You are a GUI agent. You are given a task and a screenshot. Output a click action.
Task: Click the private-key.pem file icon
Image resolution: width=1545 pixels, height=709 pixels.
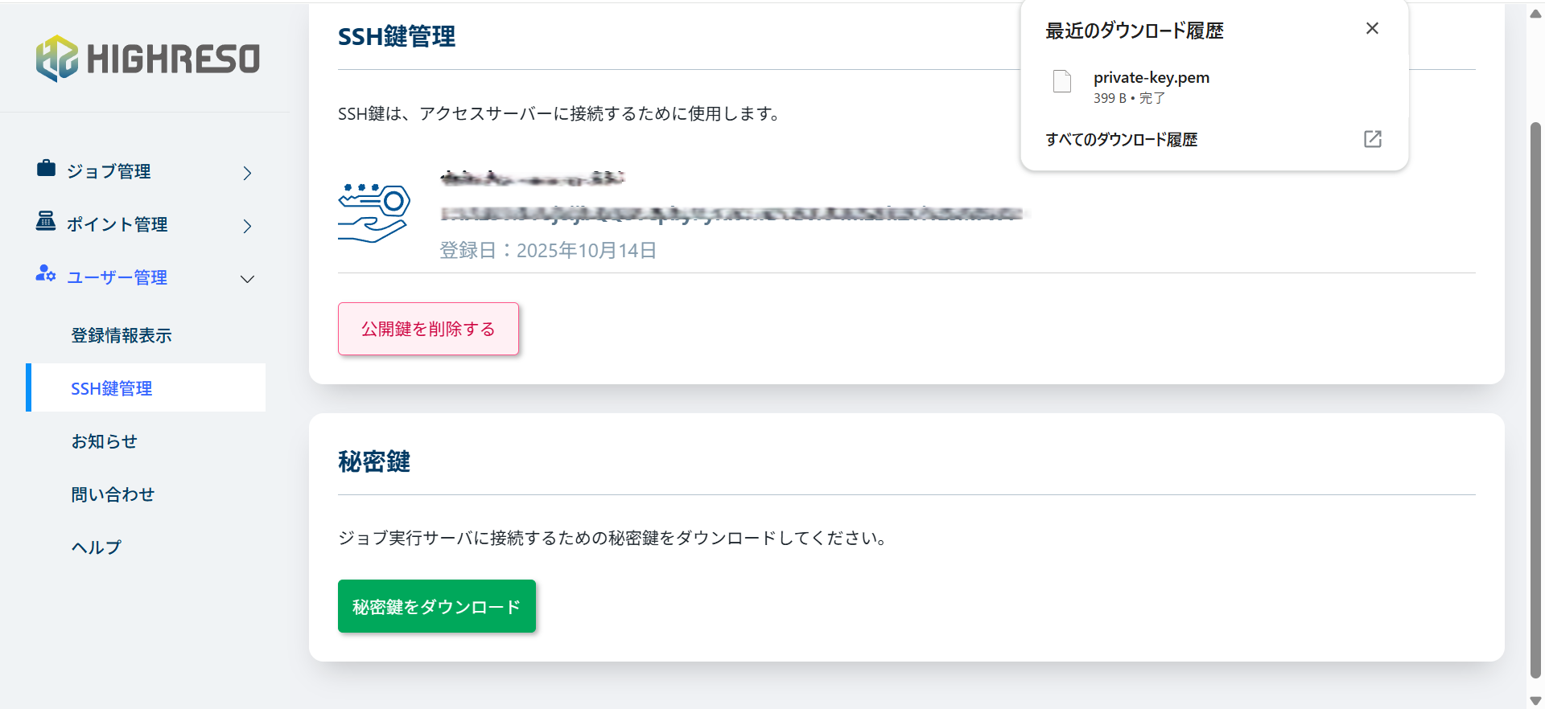click(x=1062, y=81)
